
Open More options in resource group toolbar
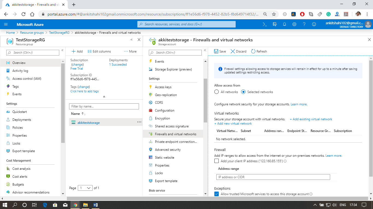130,51
